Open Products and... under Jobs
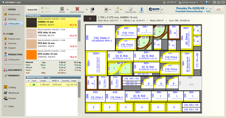 13,39
